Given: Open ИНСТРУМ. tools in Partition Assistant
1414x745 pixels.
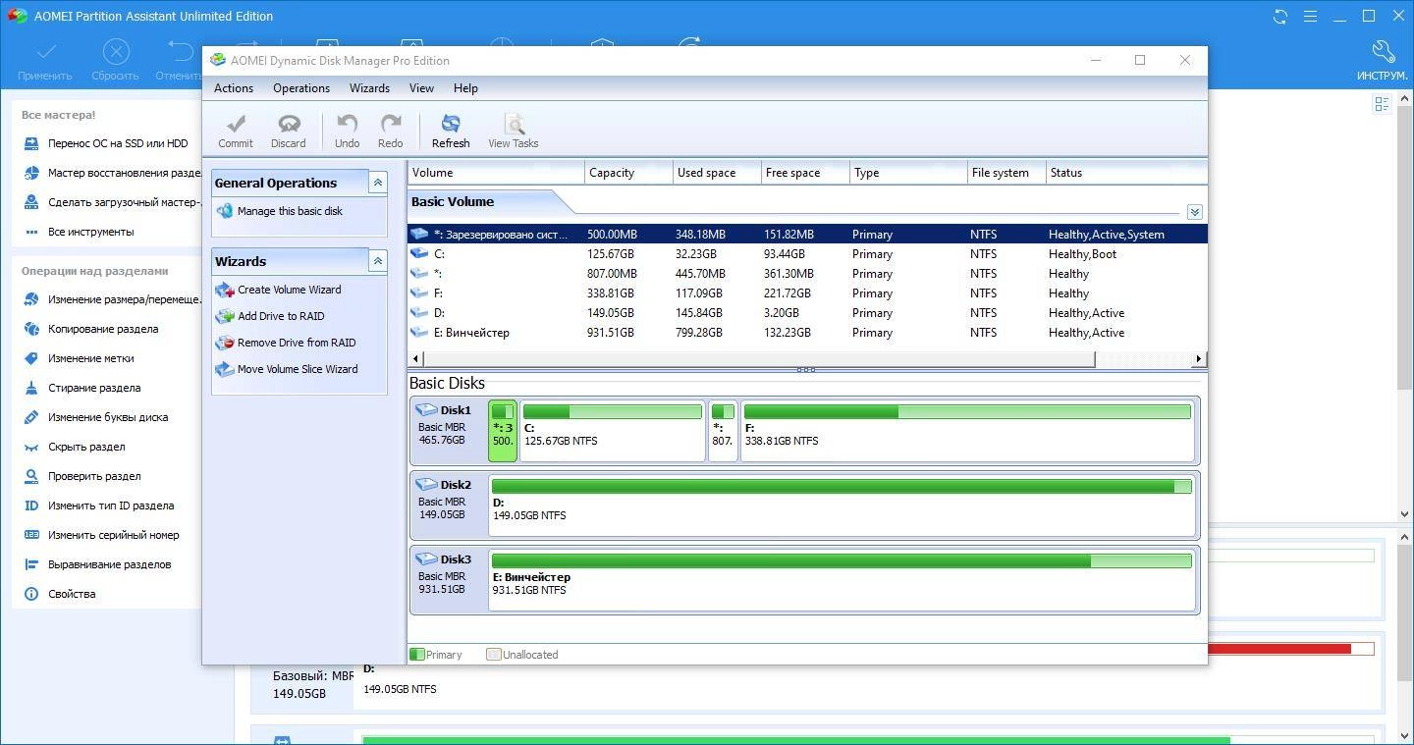Looking at the screenshot, I should (x=1383, y=61).
